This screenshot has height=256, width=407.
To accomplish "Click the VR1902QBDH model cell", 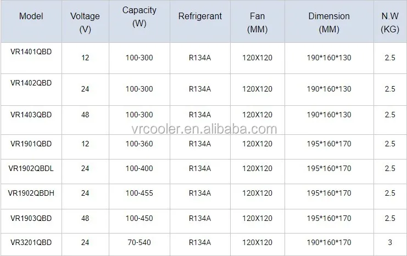I will (31, 193).
